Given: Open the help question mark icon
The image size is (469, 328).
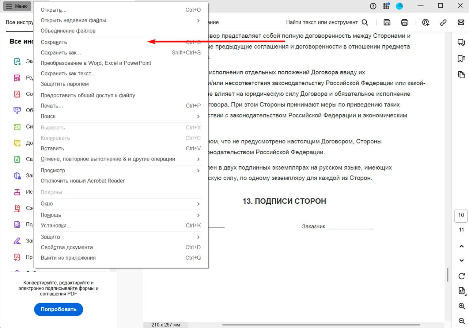Looking at the screenshot, I should click(373, 6).
